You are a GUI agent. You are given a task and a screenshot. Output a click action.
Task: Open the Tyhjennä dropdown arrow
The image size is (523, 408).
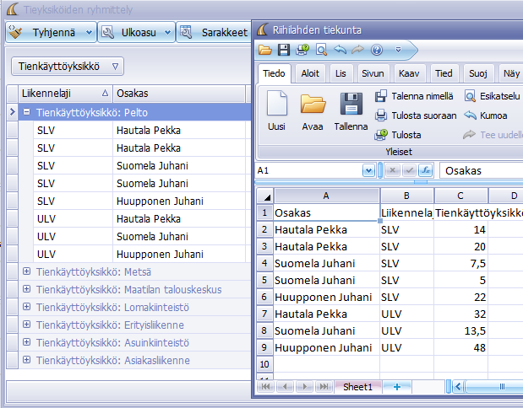(89, 33)
